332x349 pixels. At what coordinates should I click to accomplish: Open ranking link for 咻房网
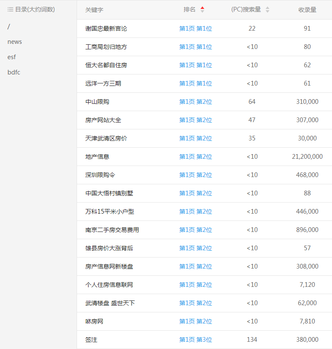point(195,321)
